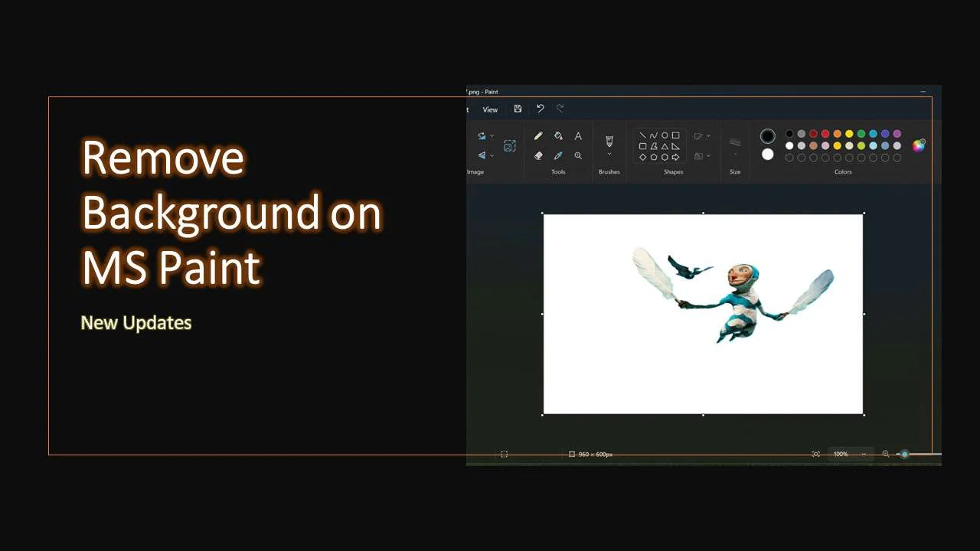The image size is (980, 551).
Task: Save the image file
Action: click(x=518, y=109)
